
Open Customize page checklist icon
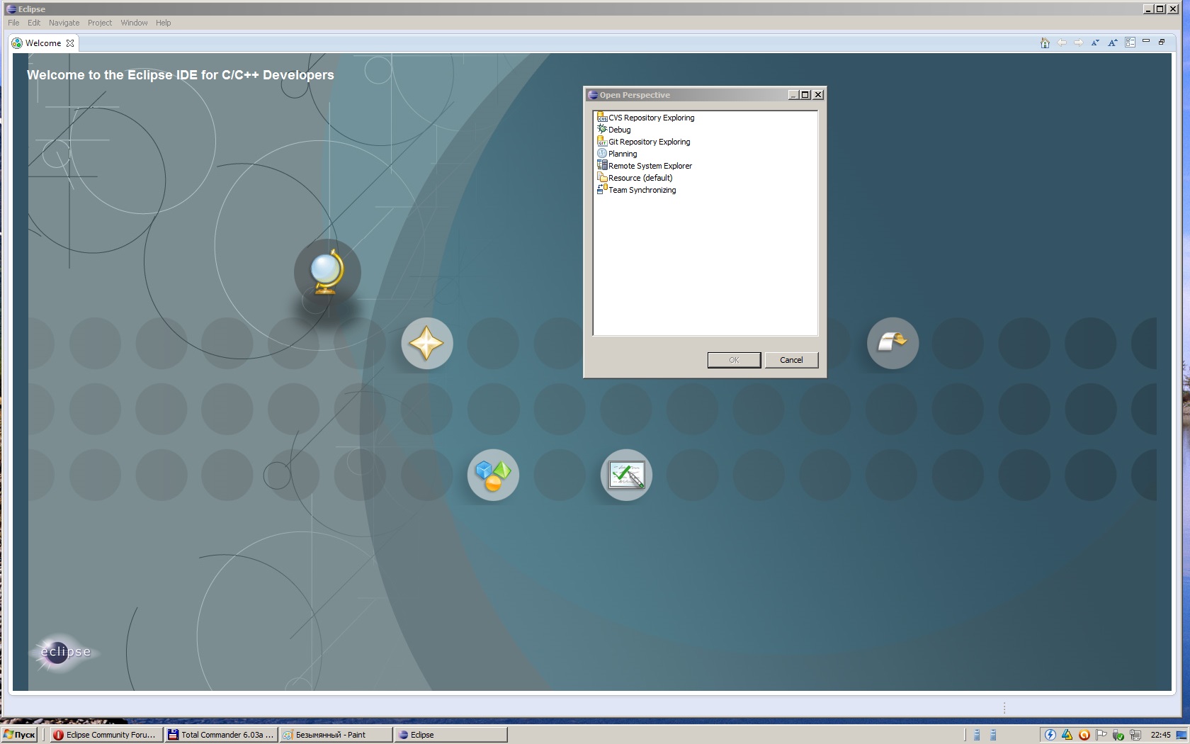[x=1130, y=43]
